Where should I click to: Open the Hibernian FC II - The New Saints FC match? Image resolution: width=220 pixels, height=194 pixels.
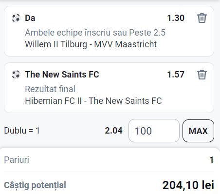tap(93, 101)
